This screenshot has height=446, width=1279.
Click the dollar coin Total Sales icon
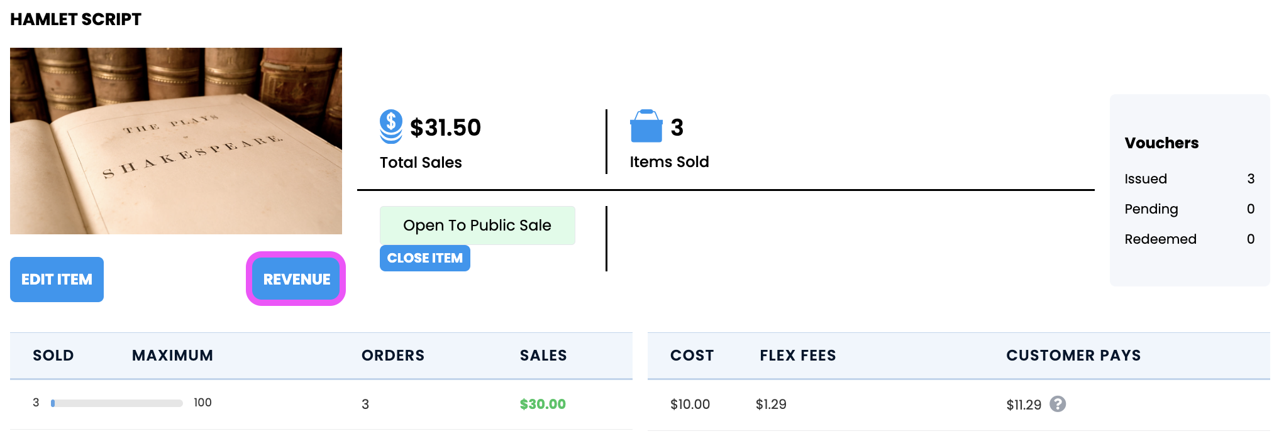(390, 126)
